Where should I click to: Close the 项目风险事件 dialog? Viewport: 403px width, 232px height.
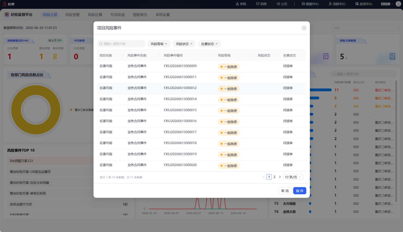coord(304,28)
